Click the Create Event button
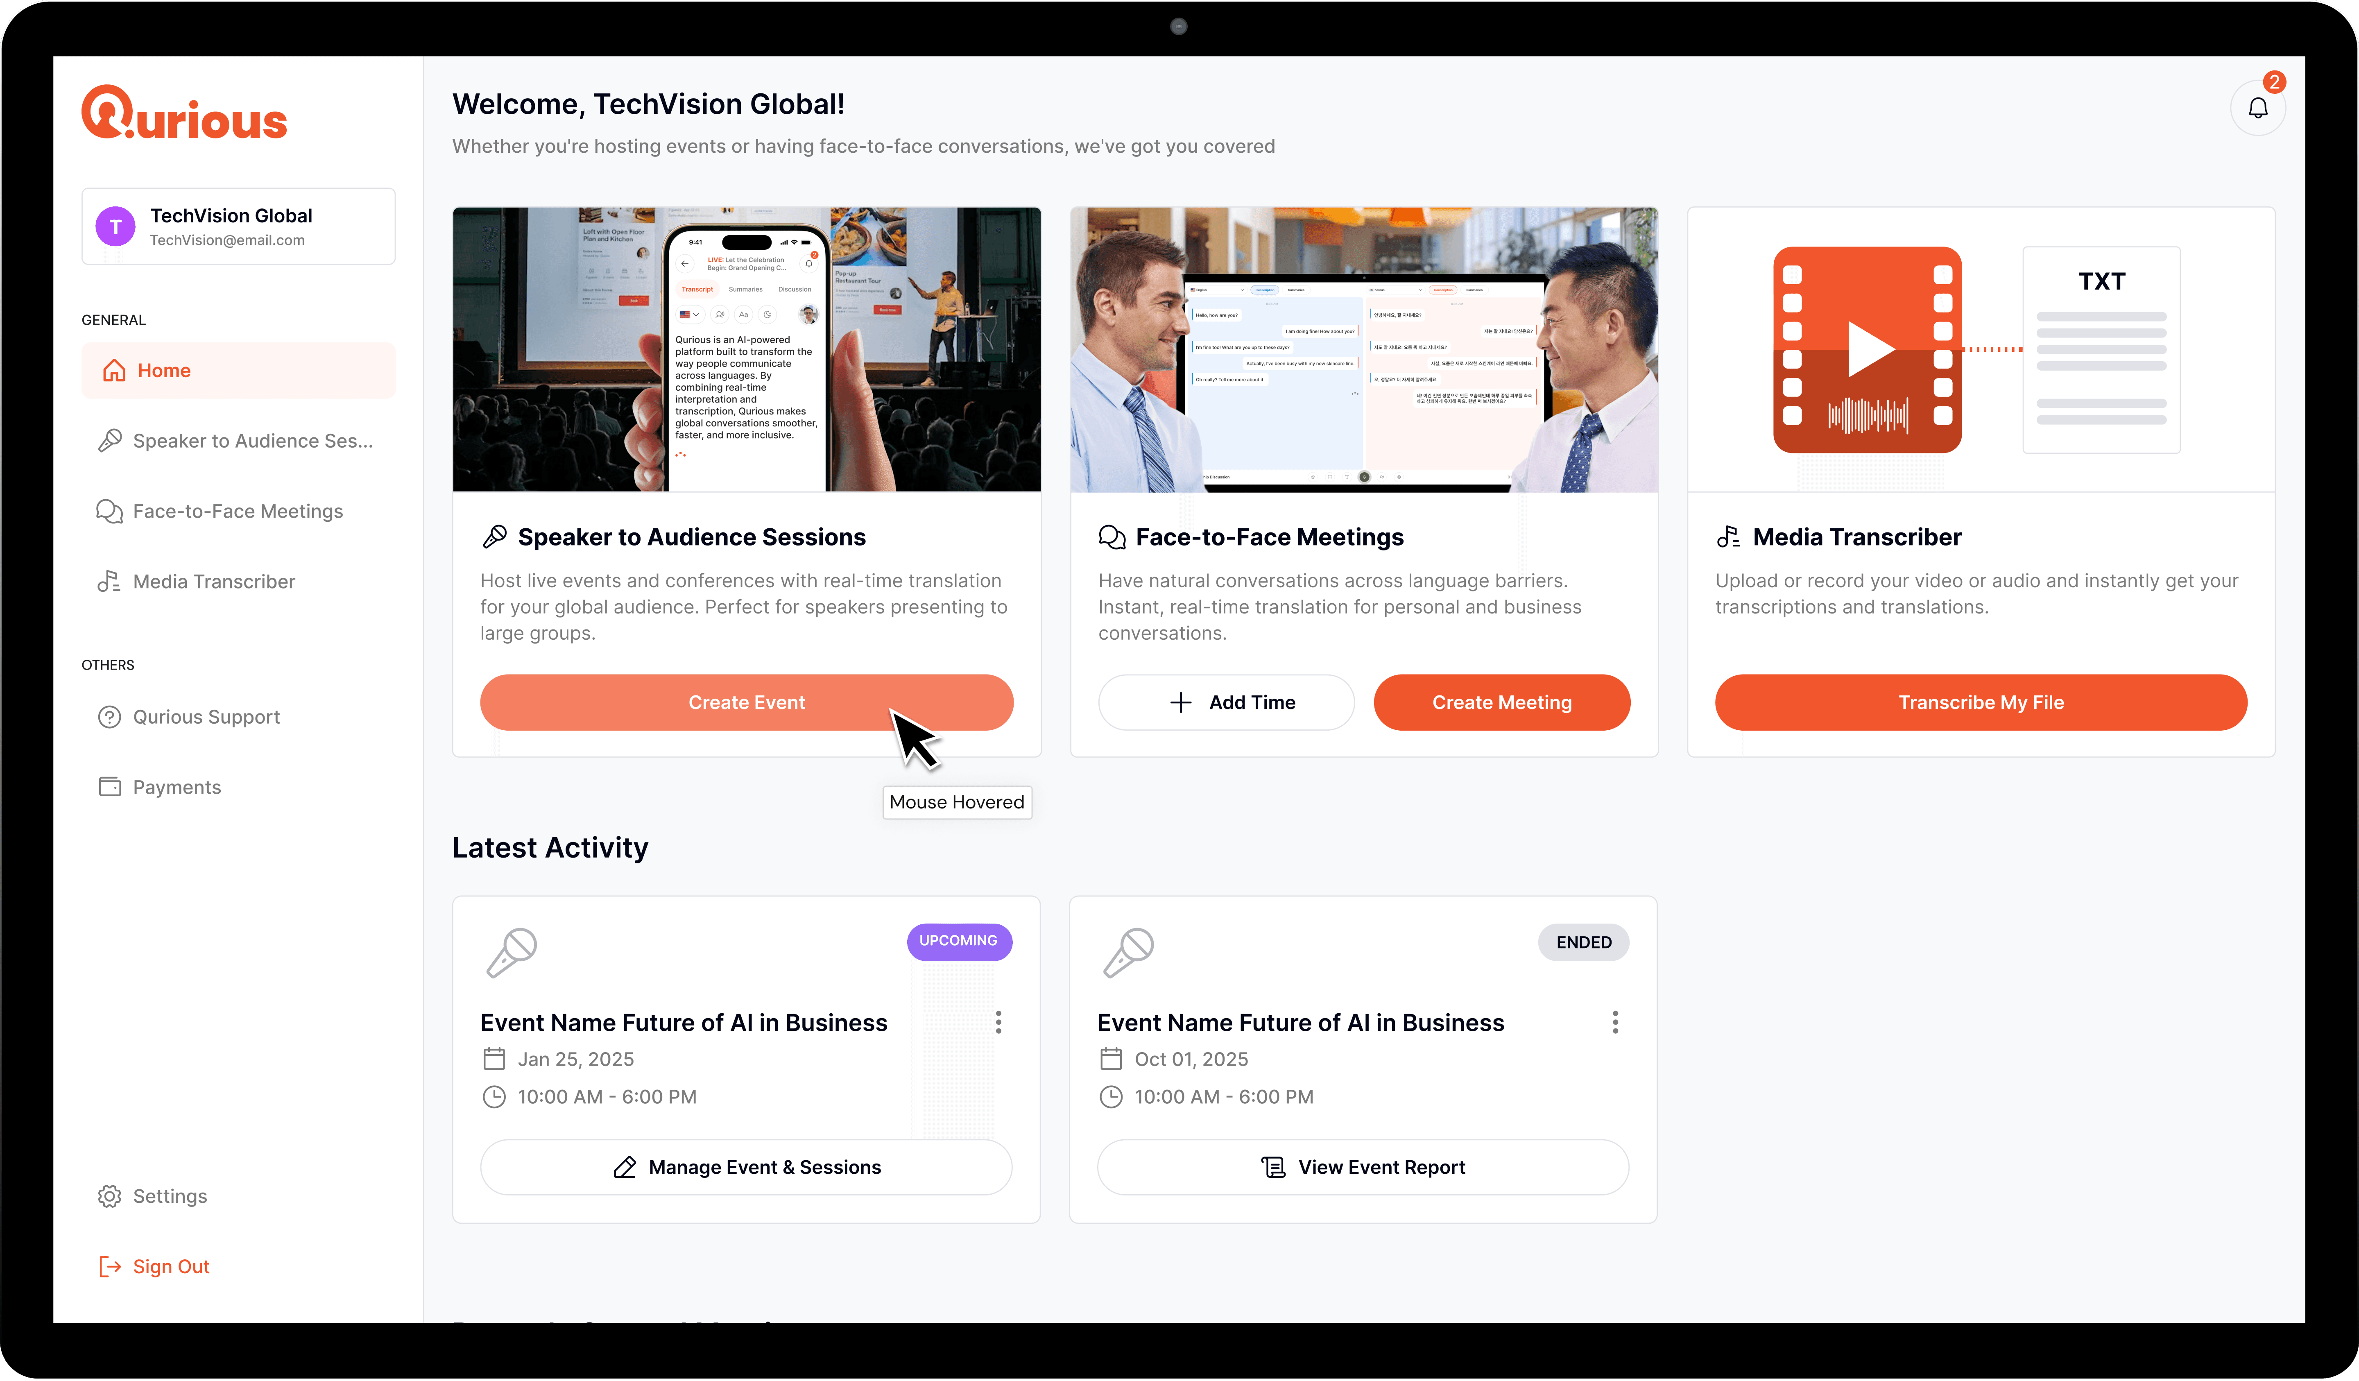Image resolution: width=2359 pixels, height=1381 pixels. pyautogui.click(x=746, y=702)
